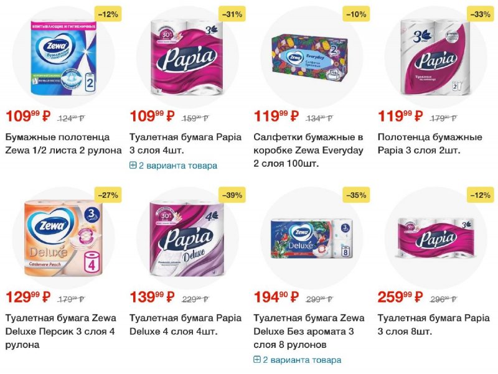Expand 2 варианта товара under Papia 4шт

point(174,166)
